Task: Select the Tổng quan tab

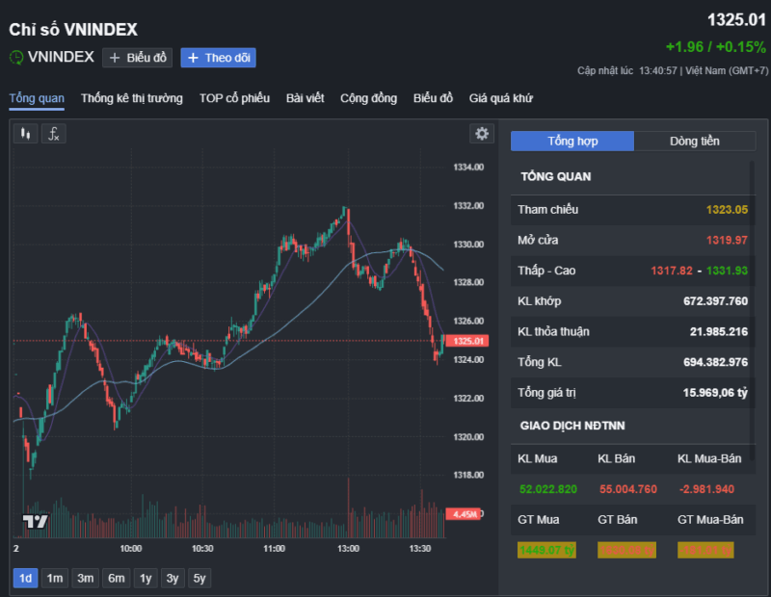Action: [37, 98]
